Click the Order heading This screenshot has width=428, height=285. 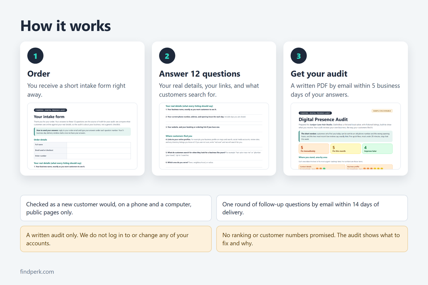39,74
